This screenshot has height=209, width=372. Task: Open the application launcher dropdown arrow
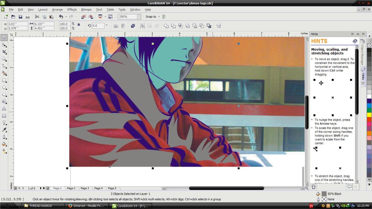105,17
